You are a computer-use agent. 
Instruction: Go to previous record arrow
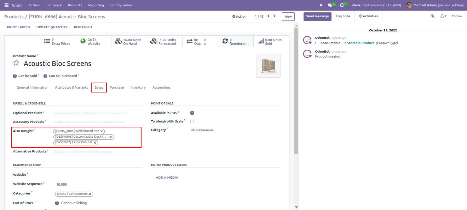pyautogui.click(x=269, y=16)
